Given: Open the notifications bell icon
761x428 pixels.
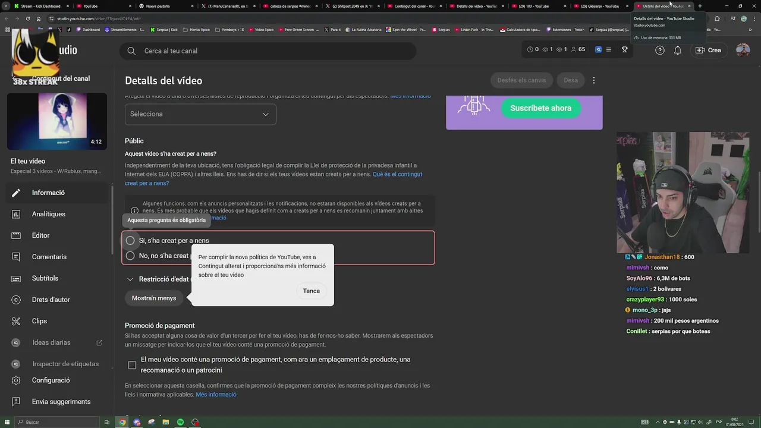Looking at the screenshot, I should [678, 51].
